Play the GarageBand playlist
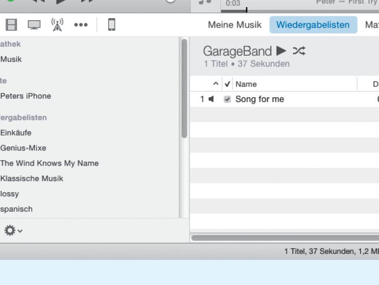Image resolution: width=379 pixels, height=285 pixels. [281, 51]
